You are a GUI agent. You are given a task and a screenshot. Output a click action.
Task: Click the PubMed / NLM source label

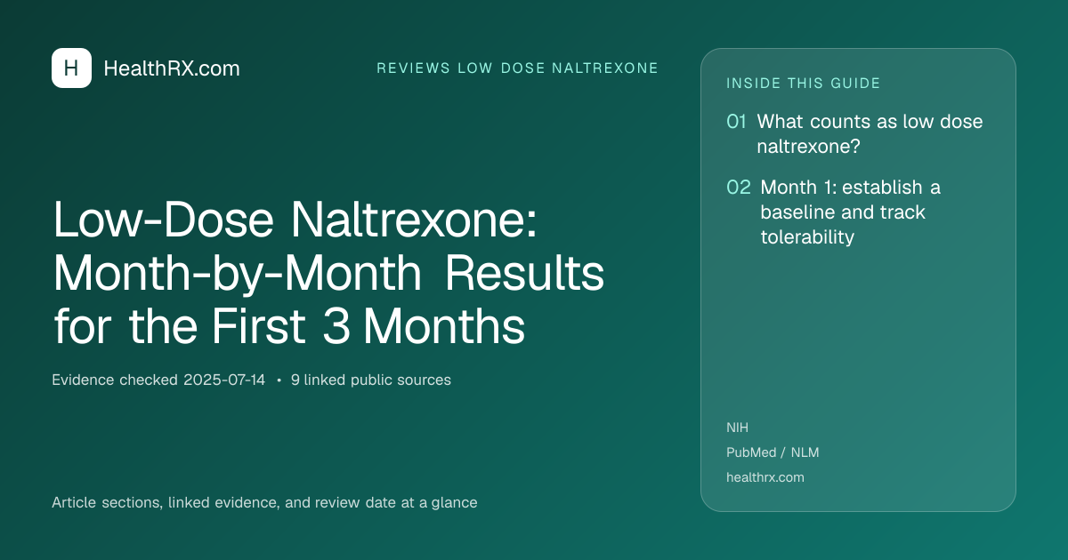click(x=773, y=452)
